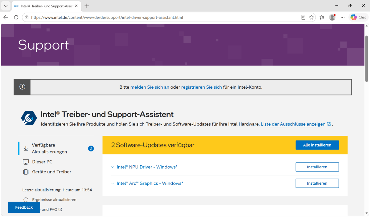Close the Intel Treiber- und Support-Assistent tab
The width and height of the screenshot is (370, 217).
[76, 6]
